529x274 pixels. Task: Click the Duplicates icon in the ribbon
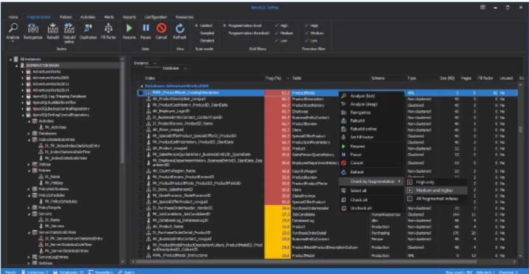88,29
